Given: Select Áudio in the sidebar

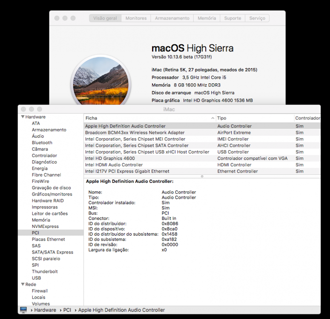Looking at the screenshot, I should [38, 136].
